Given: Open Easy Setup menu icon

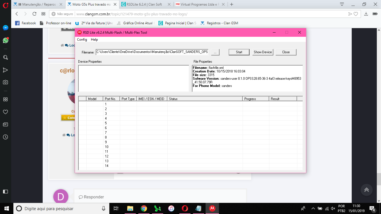Looking at the screenshot, I should click(x=375, y=14).
